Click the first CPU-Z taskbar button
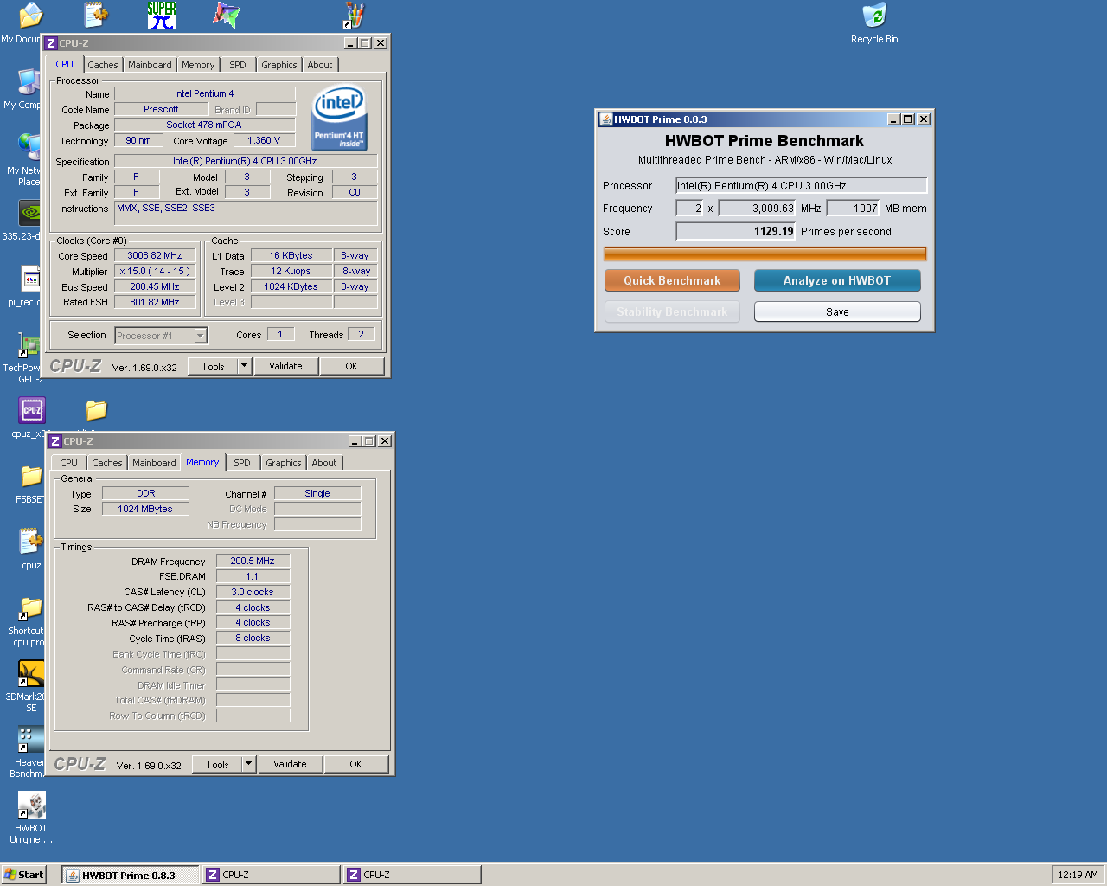The width and height of the screenshot is (1107, 886). point(272,875)
